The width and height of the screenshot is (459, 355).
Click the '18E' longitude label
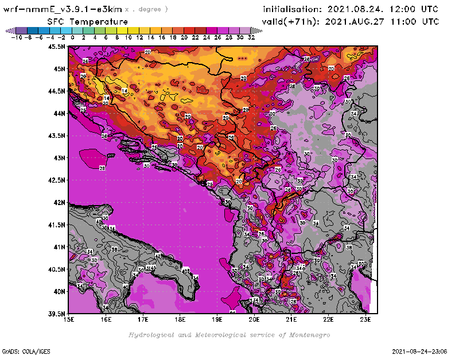[180, 319]
